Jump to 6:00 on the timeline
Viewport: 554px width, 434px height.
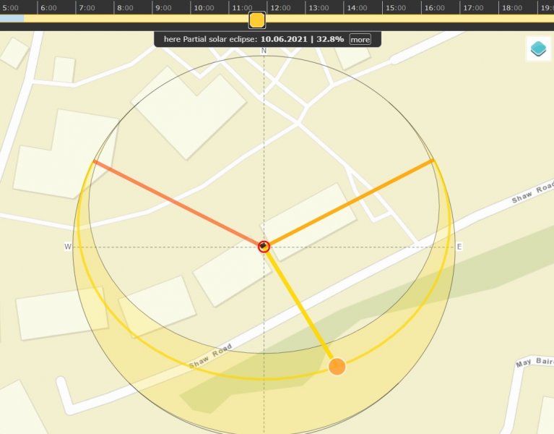[x=48, y=7]
